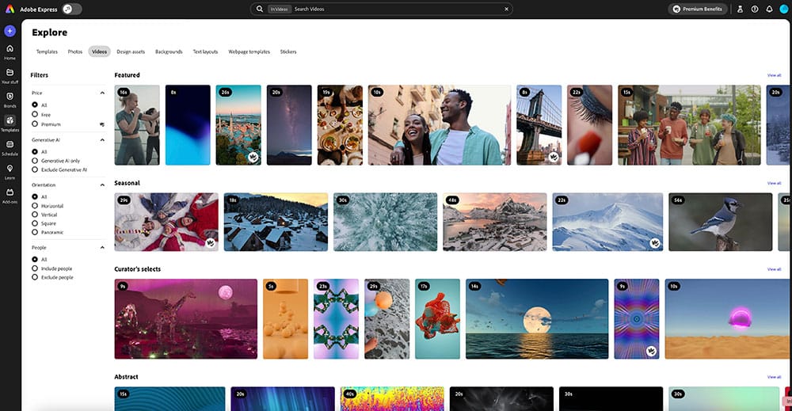Switch to the Backgrounds tab
Image resolution: width=792 pixels, height=411 pixels.
click(x=169, y=51)
